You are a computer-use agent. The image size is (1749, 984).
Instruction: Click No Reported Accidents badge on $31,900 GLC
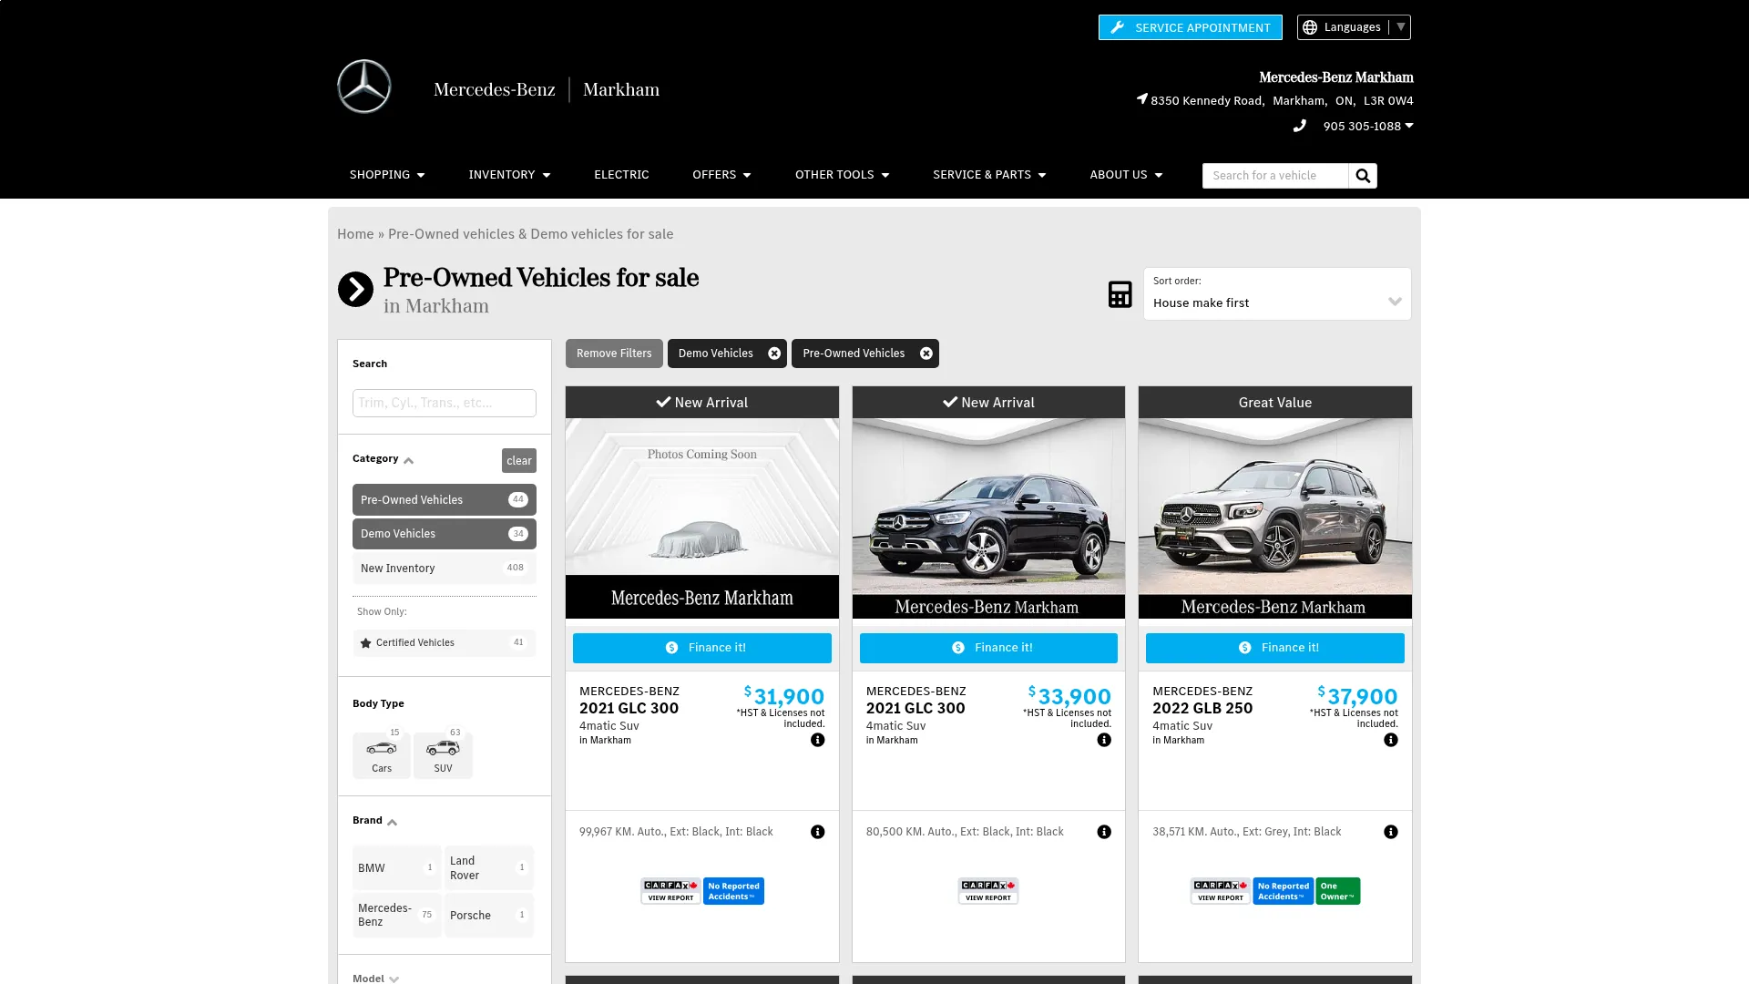click(733, 891)
